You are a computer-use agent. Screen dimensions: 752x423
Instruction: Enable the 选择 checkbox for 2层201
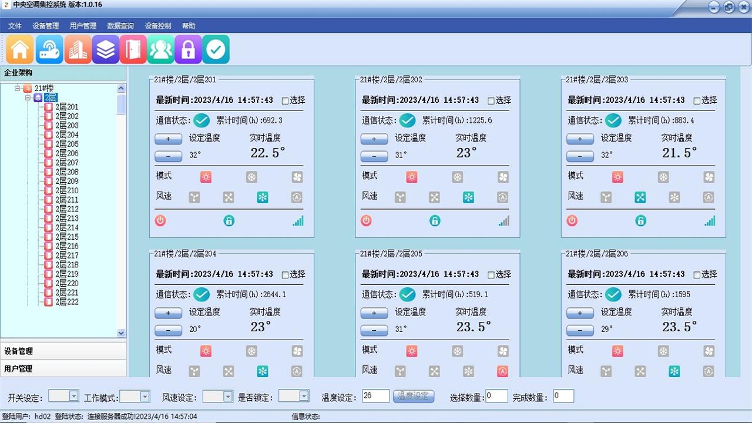coord(286,100)
